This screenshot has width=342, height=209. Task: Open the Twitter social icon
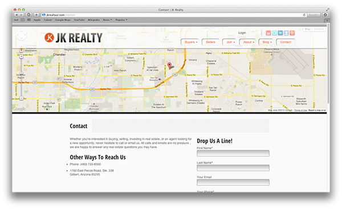(x=274, y=33)
